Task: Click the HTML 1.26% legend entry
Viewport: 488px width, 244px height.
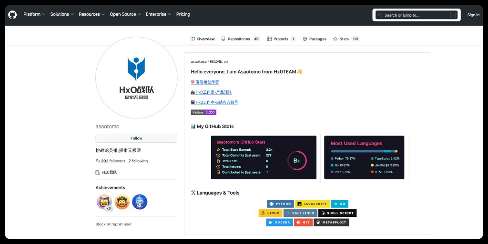Action: [x=382, y=172]
